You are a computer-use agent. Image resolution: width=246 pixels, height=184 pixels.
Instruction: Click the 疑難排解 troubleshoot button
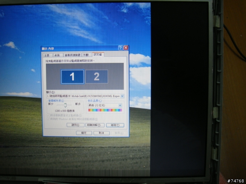[x=95, y=125]
